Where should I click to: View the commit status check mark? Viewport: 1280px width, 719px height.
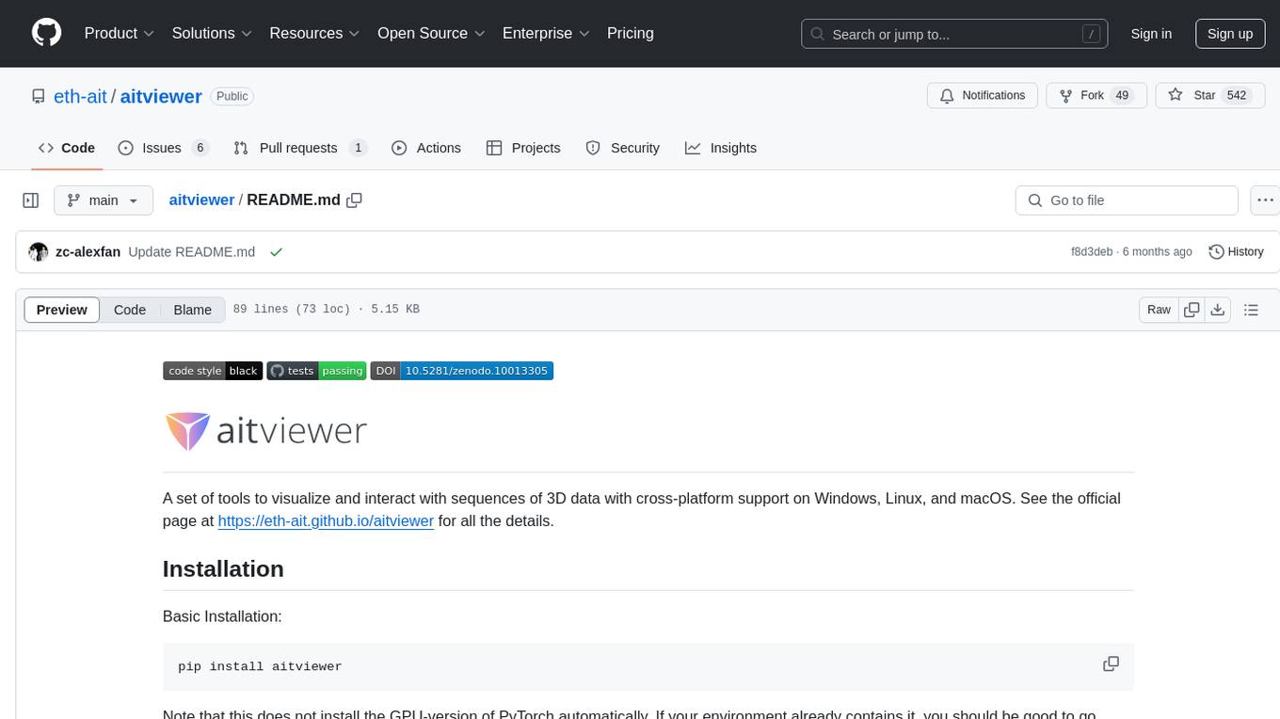[x=276, y=252]
